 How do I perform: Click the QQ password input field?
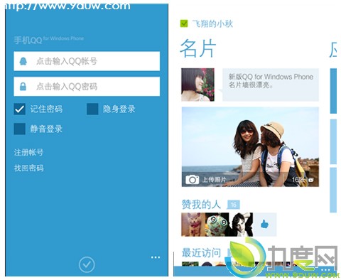point(87,86)
